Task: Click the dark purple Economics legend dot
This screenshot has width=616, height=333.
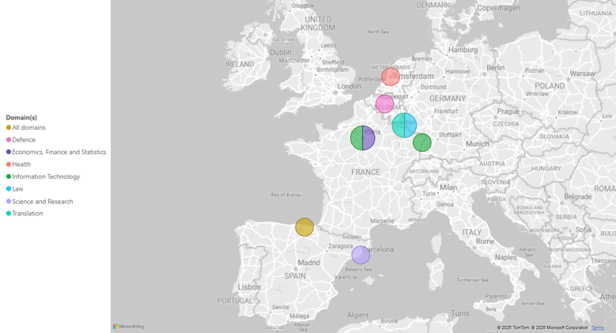Action: [x=9, y=152]
